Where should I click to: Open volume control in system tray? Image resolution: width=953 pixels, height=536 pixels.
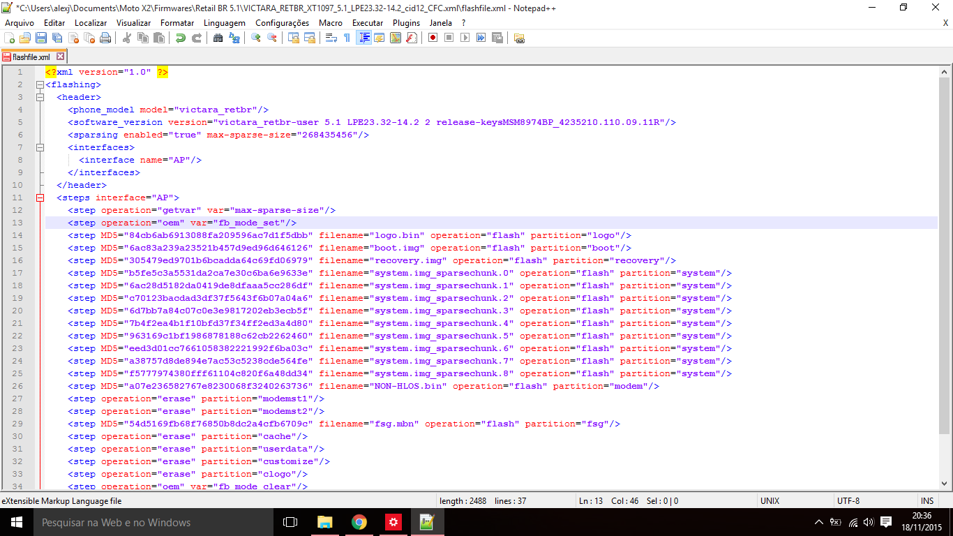click(869, 522)
